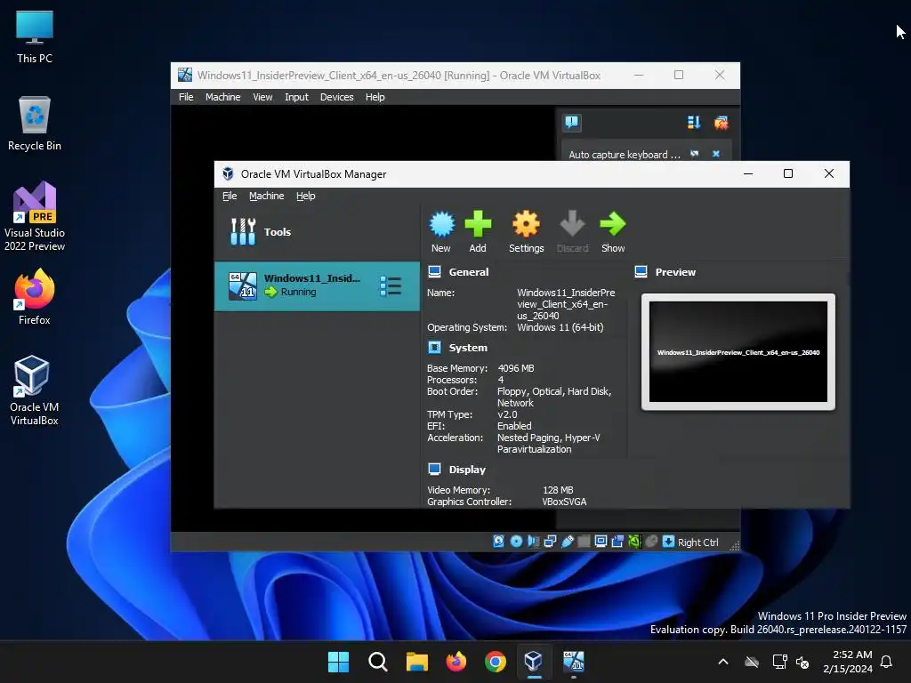Click the Firefox desktop shortcut
Screen dimensions: 911x683
(x=35, y=297)
